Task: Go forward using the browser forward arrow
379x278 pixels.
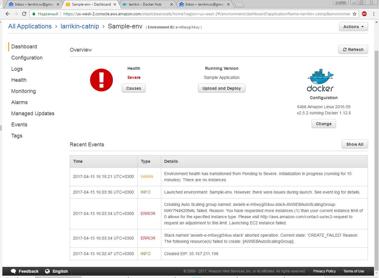Action: point(16,14)
